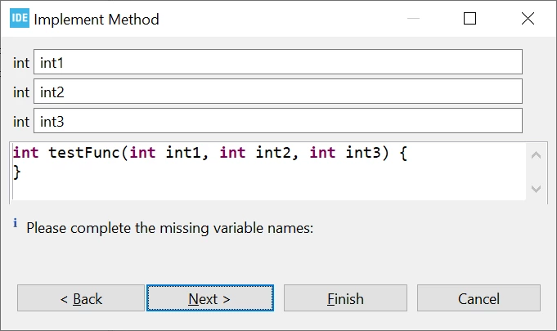Click the 'int' label beside int1 field

pyautogui.click(x=21, y=63)
